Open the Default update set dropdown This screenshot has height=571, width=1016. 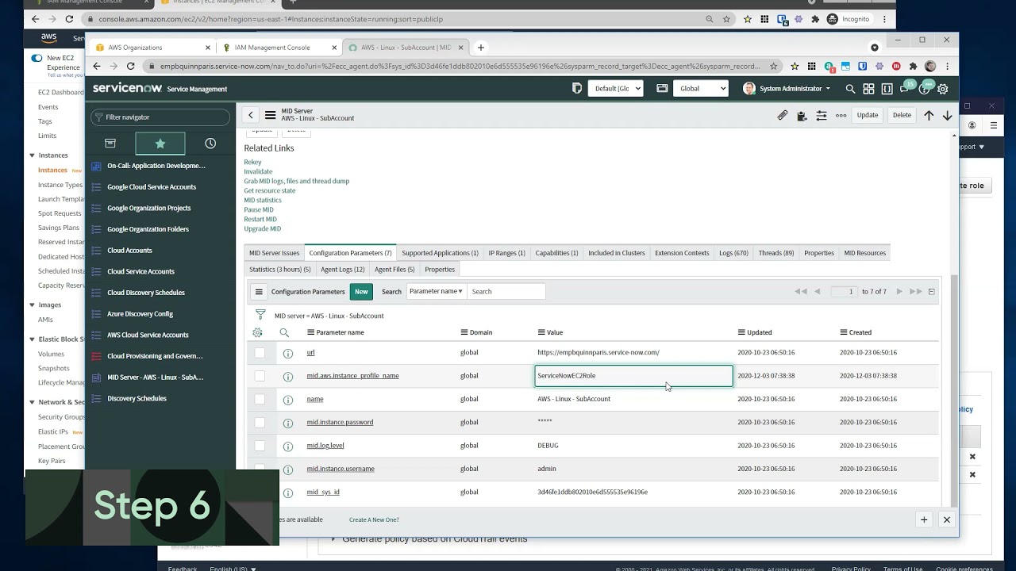616,89
